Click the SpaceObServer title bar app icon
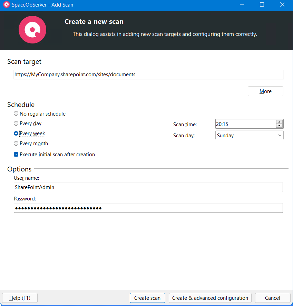 click(7, 4)
